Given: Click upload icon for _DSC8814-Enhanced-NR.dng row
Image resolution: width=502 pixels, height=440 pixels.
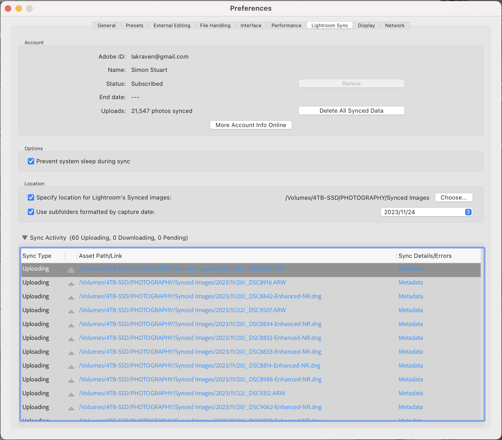Looking at the screenshot, I should [71, 367].
